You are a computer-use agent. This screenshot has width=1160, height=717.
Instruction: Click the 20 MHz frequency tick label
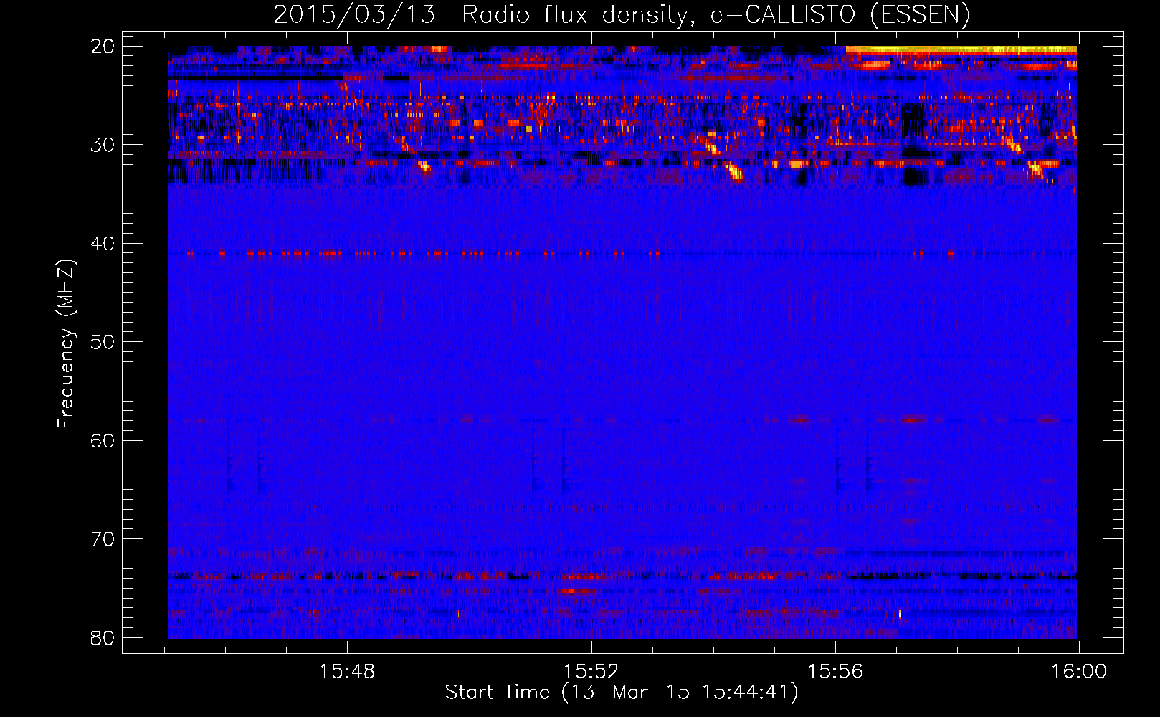pyautogui.click(x=103, y=47)
